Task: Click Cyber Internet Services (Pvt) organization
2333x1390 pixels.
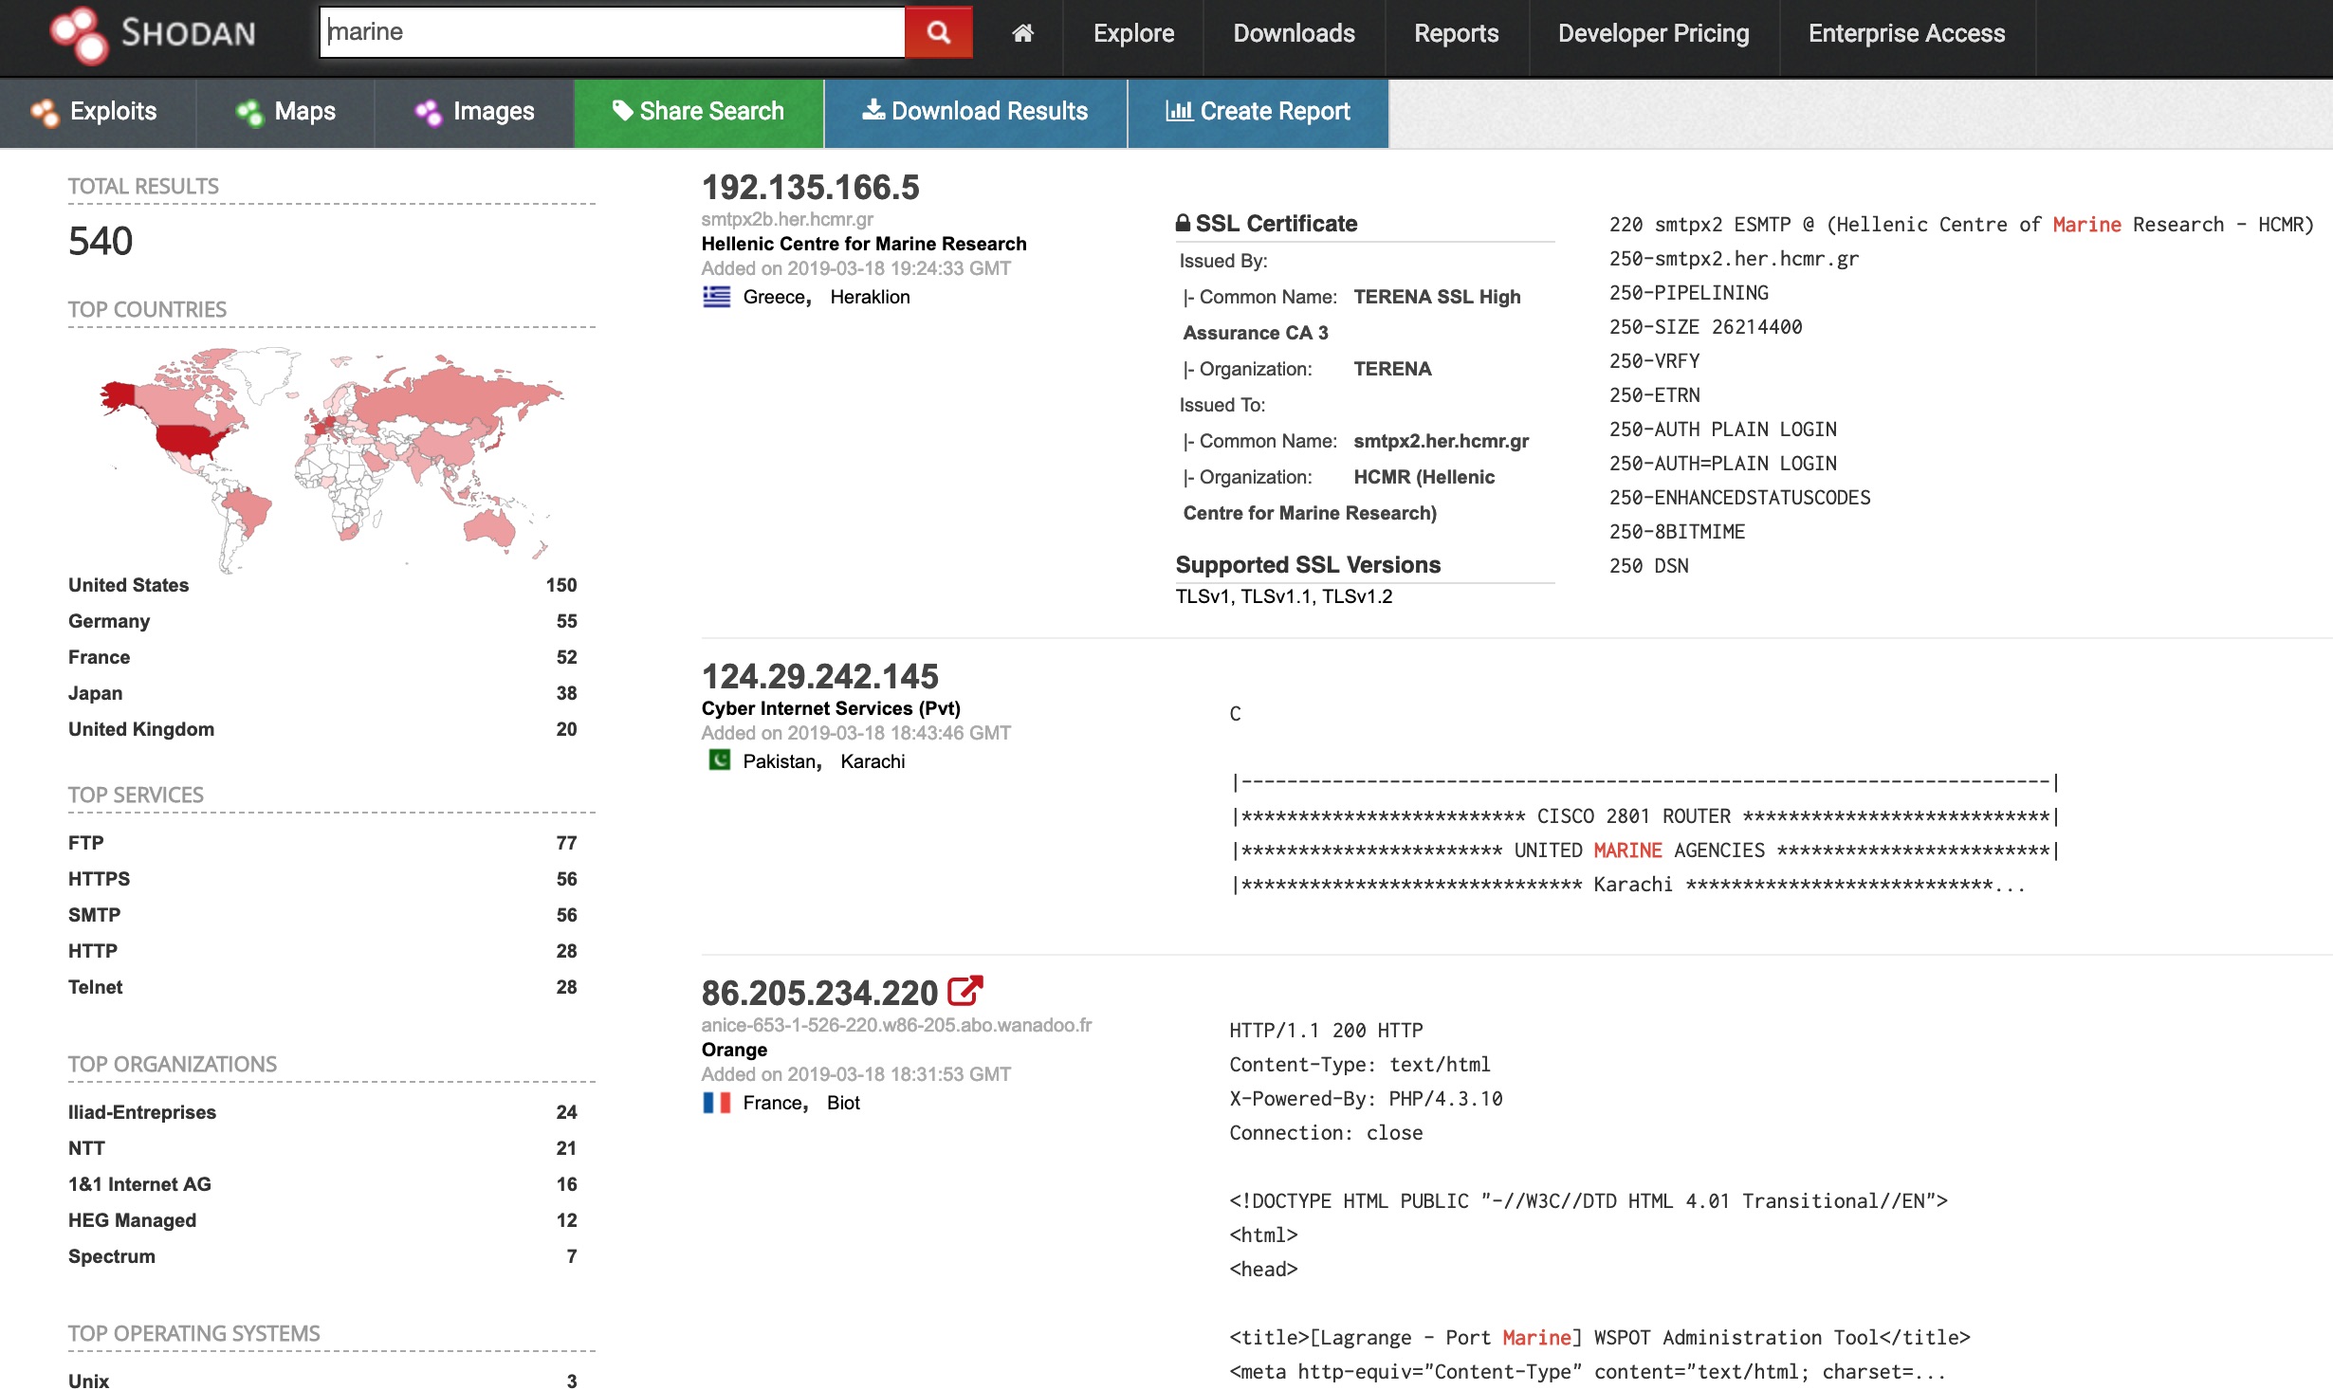Action: (x=831, y=708)
